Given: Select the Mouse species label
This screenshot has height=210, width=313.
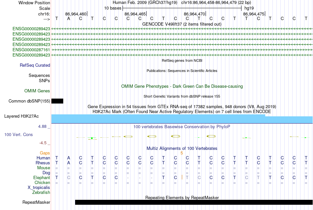Looking at the screenshot, I should [x=43, y=168].
